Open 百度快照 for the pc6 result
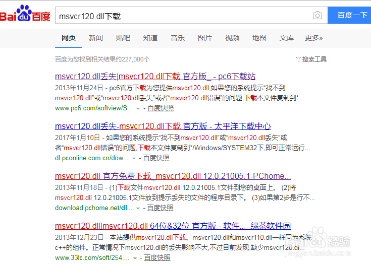Image resolution: width=371 pixels, height=266 pixels. pos(161,108)
